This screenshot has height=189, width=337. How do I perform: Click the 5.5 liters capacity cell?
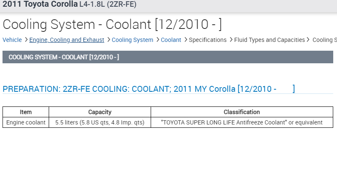100,122
